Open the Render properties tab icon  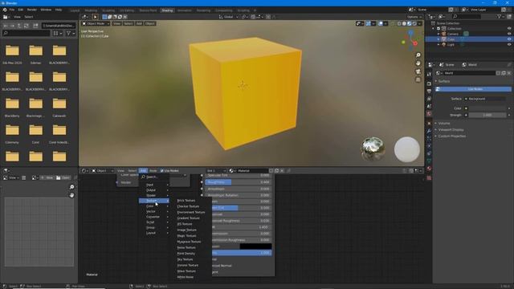point(429,83)
